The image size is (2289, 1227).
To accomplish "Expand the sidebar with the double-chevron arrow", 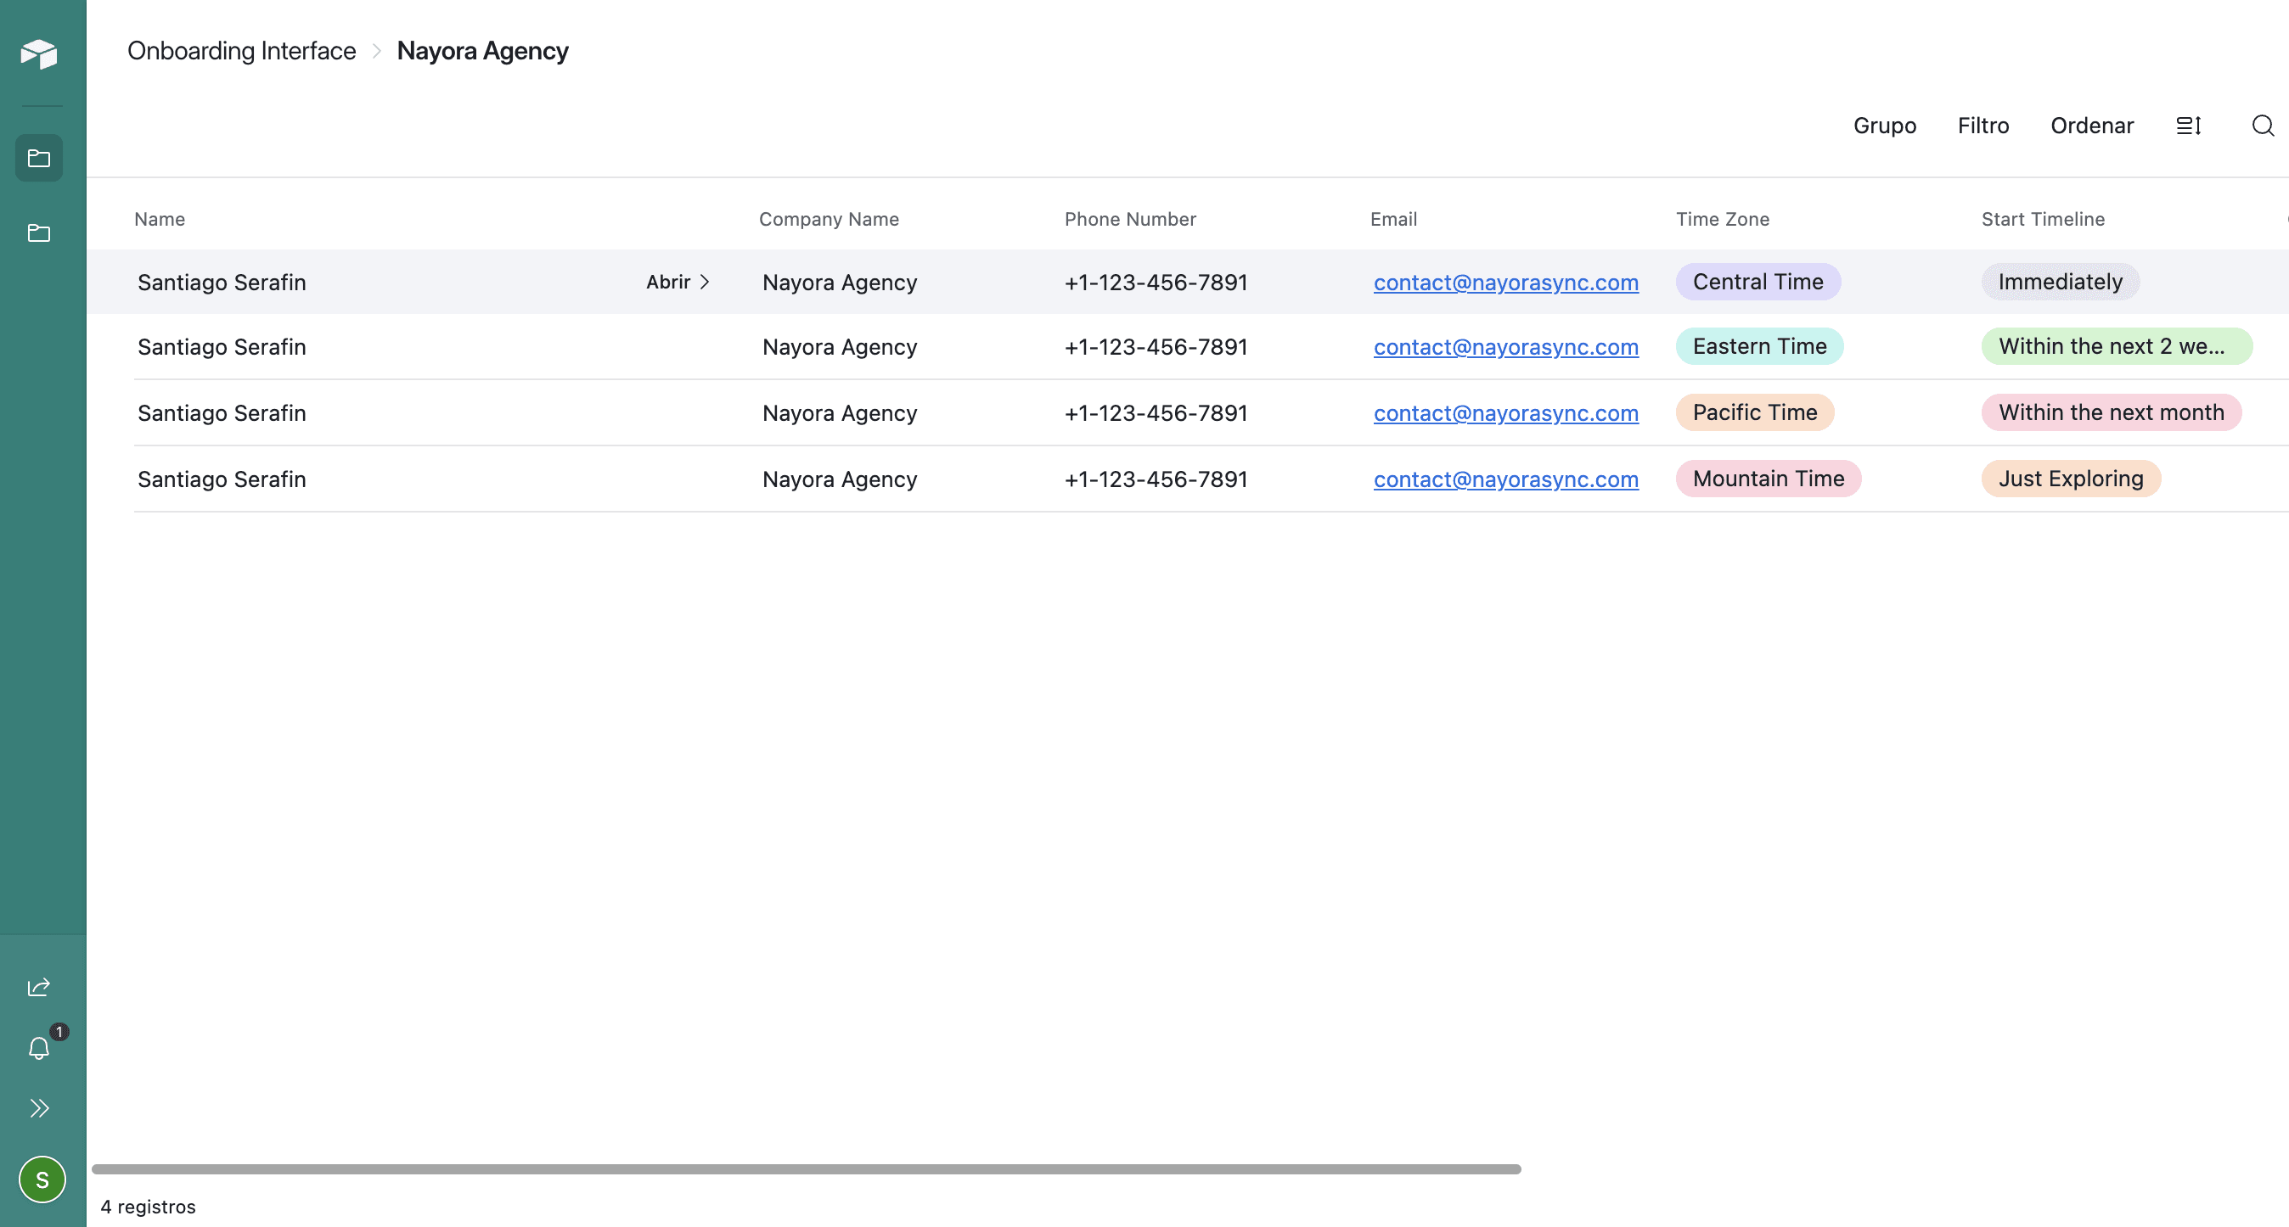I will [x=40, y=1108].
